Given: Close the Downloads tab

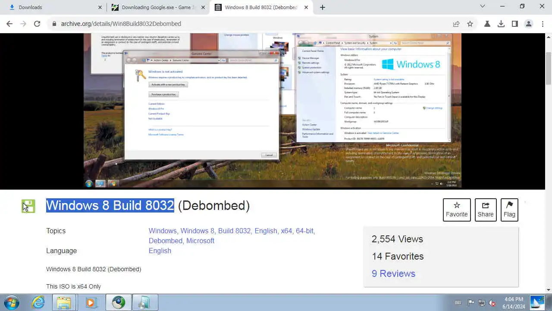Looking at the screenshot, I should (100, 7).
